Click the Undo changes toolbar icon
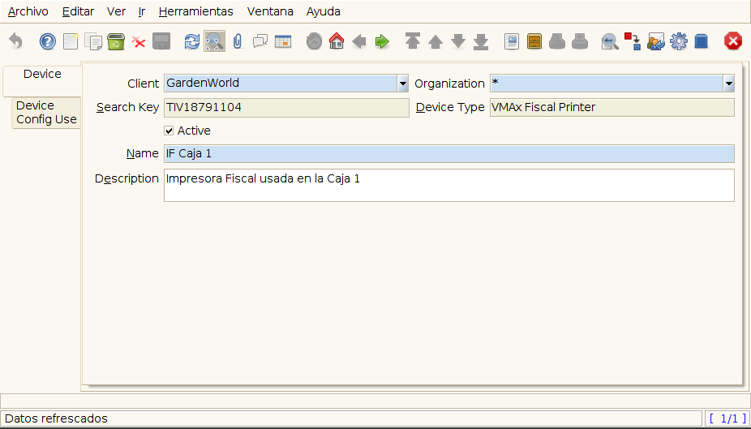Image resolution: width=751 pixels, height=429 pixels. pyautogui.click(x=15, y=41)
